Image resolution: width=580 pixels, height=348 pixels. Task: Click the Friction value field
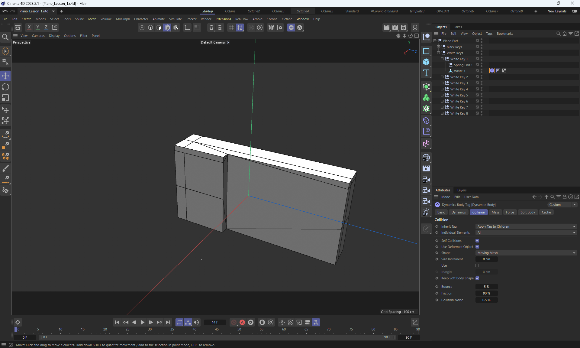[x=486, y=293]
